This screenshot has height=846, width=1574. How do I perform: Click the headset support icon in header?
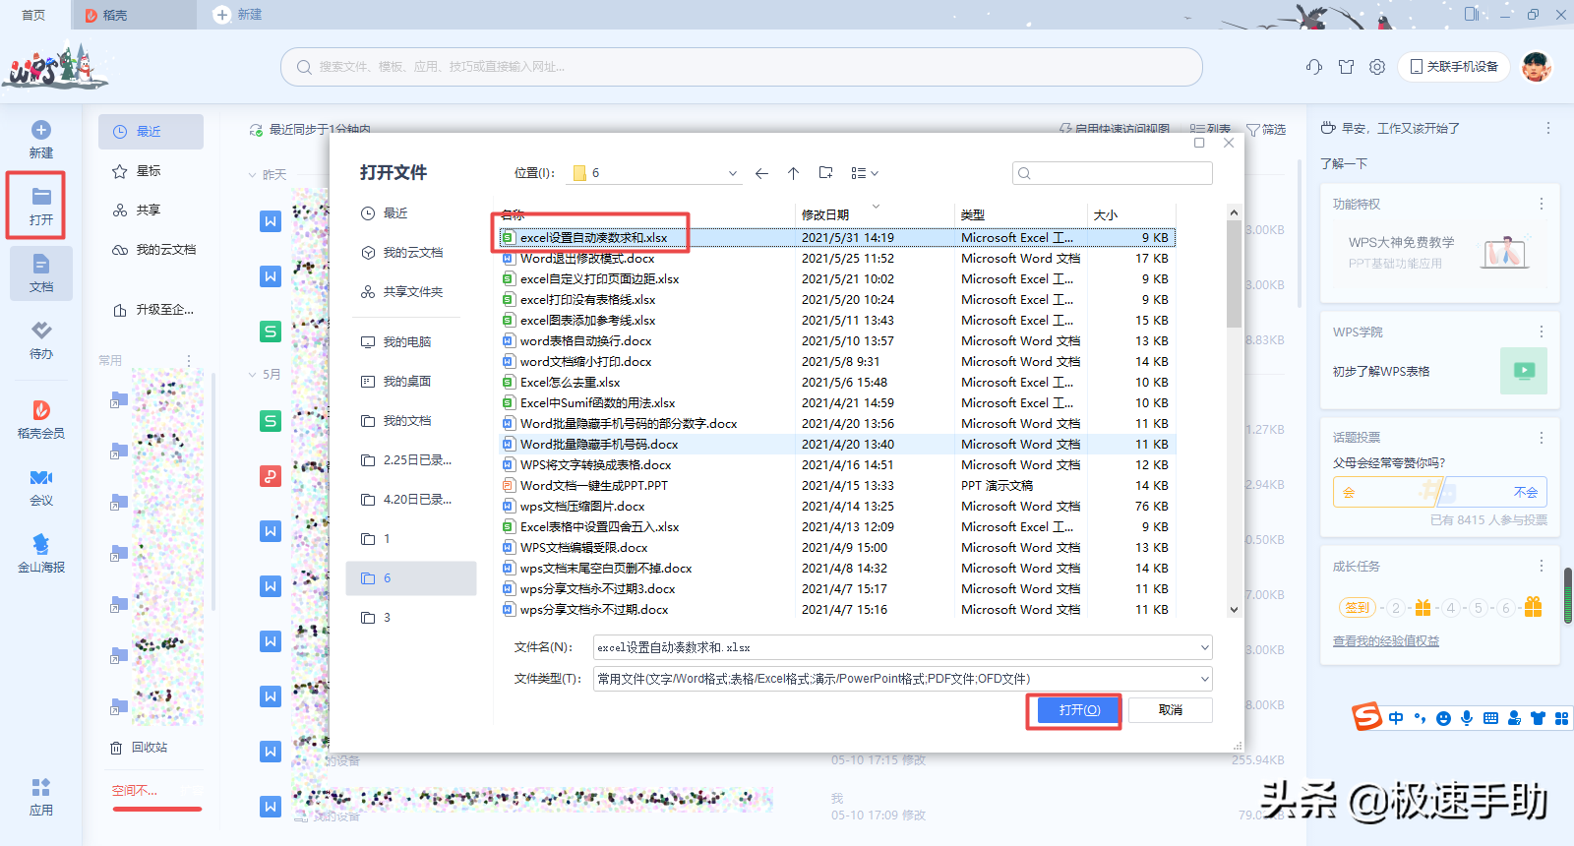click(1314, 67)
